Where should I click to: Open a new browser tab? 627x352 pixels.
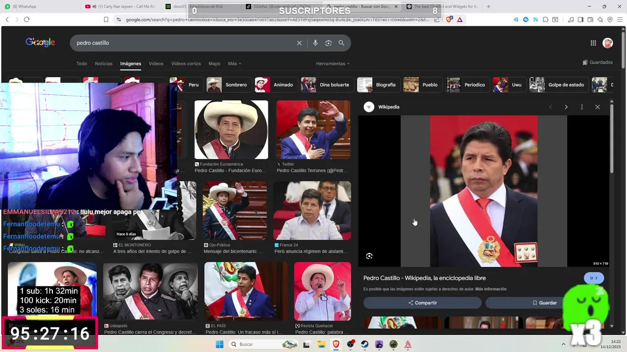(489, 6)
